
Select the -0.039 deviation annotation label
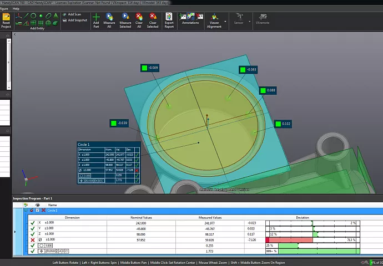pos(119,123)
